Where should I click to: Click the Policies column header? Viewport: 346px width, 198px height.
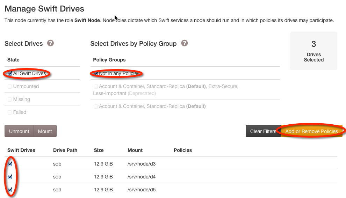tap(183, 150)
